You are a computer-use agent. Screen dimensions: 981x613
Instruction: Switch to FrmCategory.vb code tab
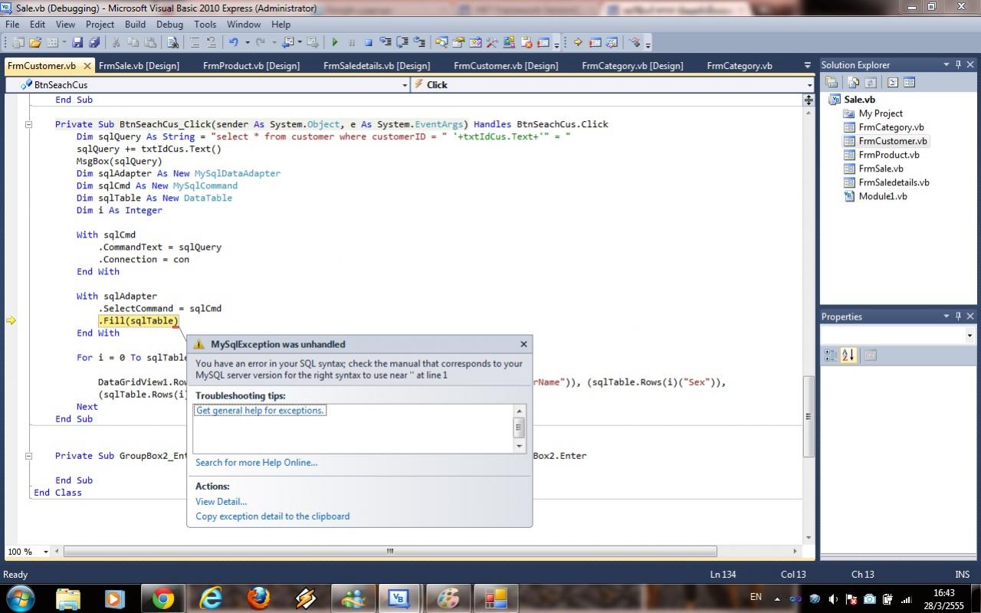[740, 66]
